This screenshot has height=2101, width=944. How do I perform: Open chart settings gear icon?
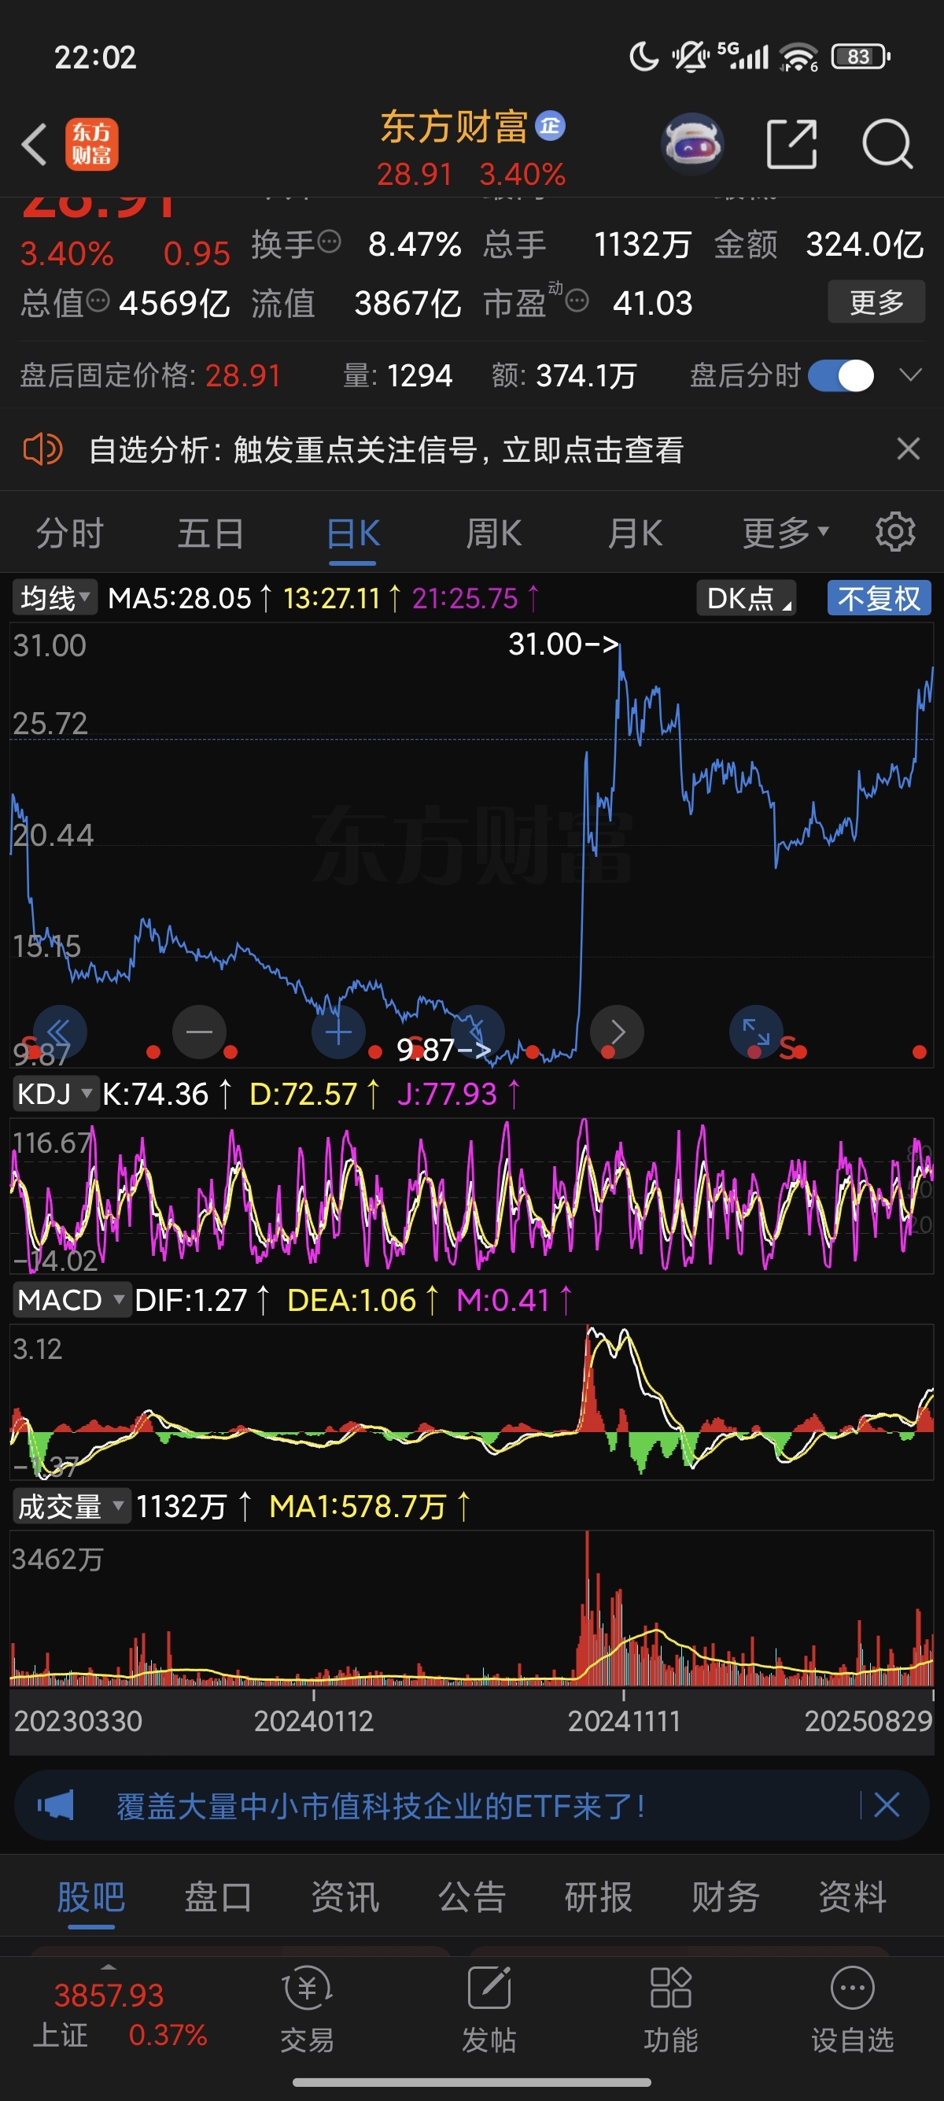895,533
